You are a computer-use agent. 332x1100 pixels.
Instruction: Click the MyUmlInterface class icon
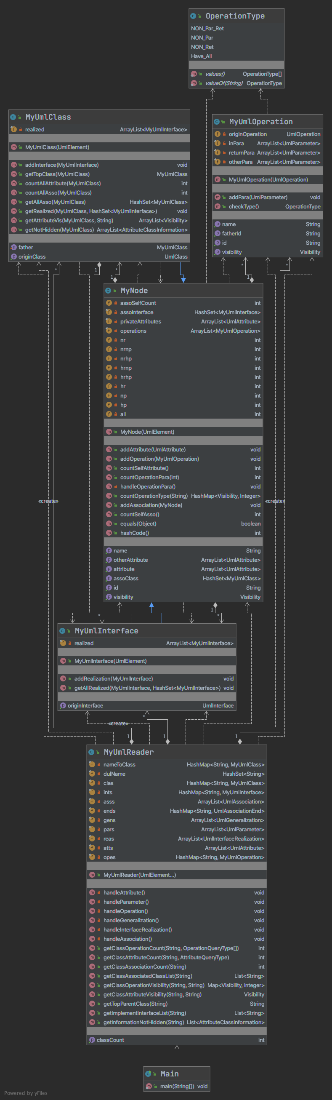coord(62,631)
